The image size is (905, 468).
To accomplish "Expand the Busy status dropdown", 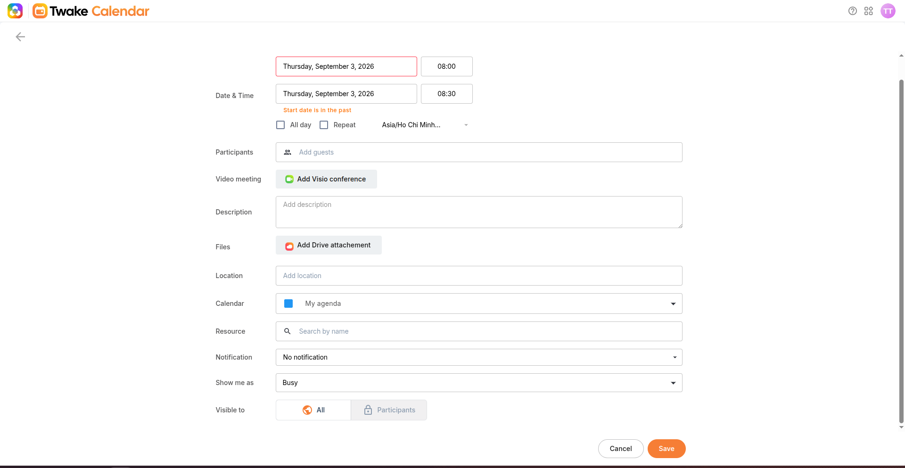I will coord(479,383).
